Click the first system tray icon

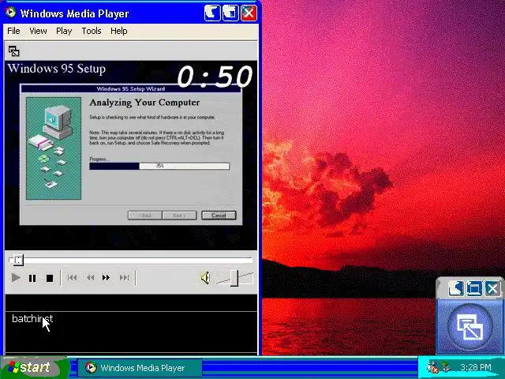[x=432, y=367]
